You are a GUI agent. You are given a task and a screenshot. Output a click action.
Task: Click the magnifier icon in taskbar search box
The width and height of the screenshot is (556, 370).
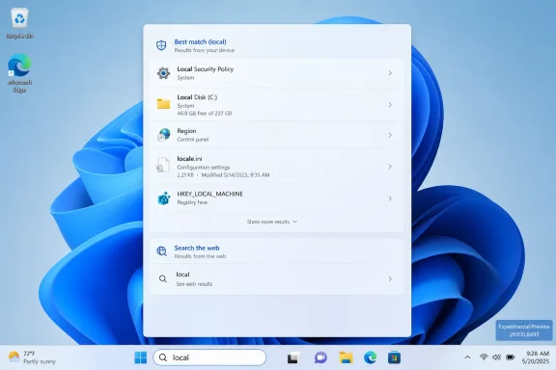coord(163,357)
